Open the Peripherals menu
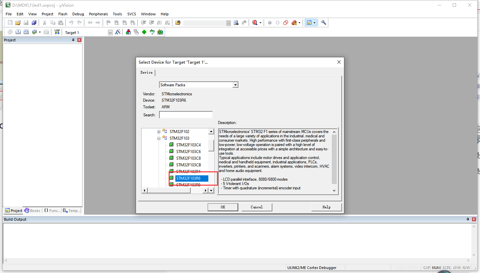The width and height of the screenshot is (480, 273). 98,14
